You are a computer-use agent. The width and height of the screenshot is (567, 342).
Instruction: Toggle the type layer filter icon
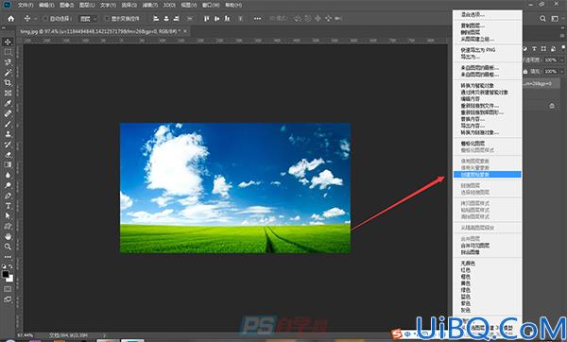coord(534,48)
